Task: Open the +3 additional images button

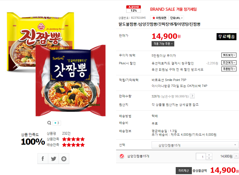Action: [x=57, y=123]
